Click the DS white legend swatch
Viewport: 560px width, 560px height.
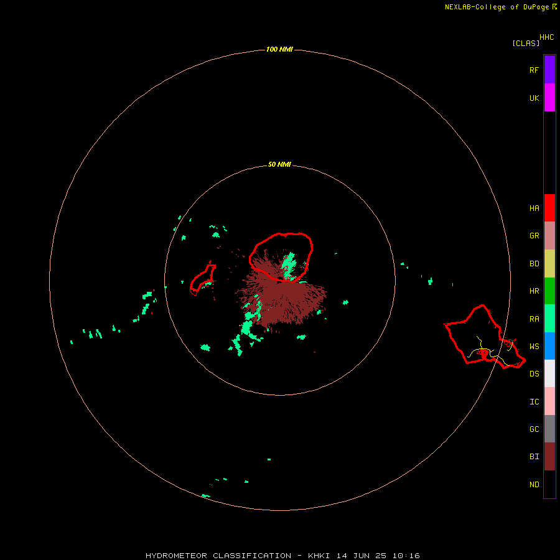pos(549,373)
